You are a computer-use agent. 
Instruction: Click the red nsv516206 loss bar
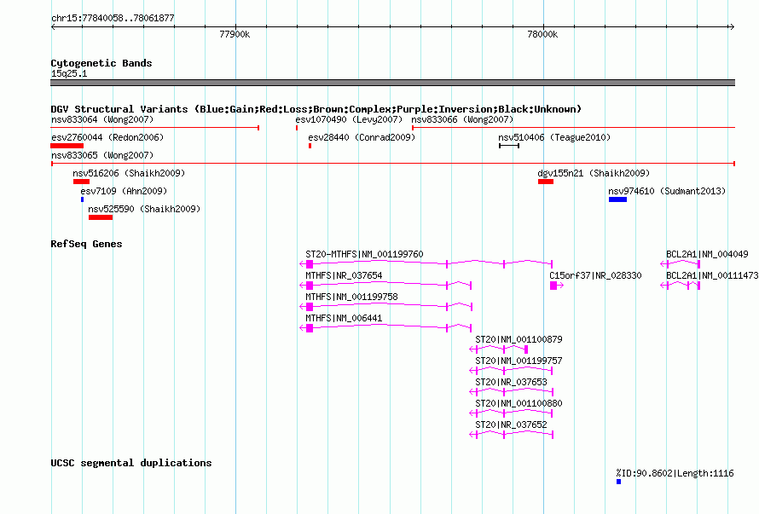click(81, 182)
